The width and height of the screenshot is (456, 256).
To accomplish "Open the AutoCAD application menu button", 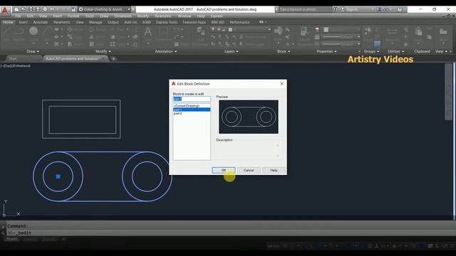I will click(5, 11).
